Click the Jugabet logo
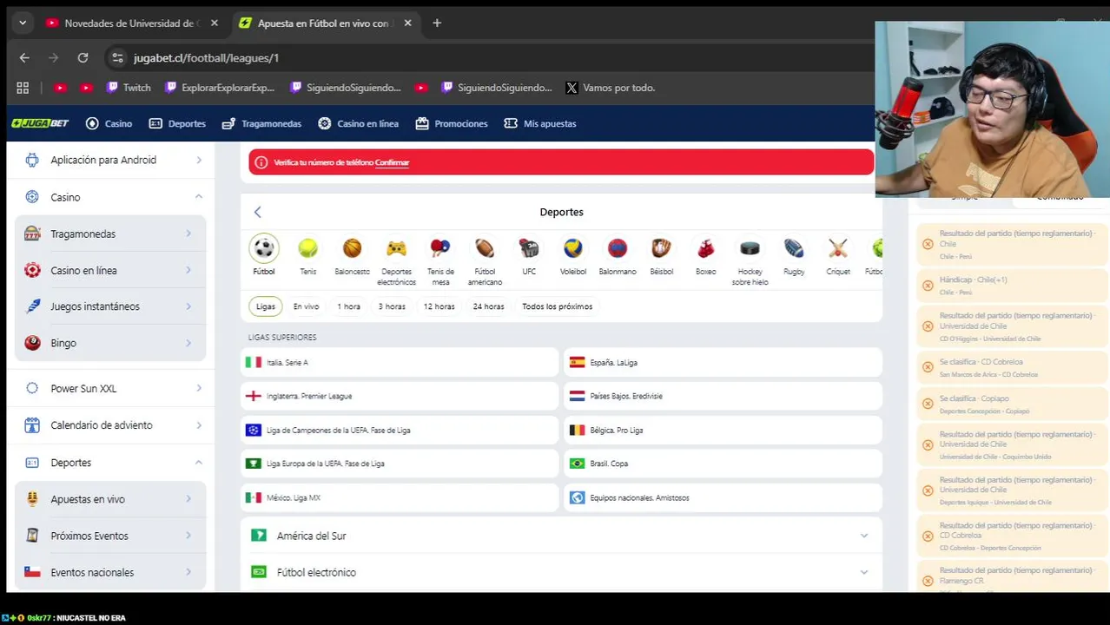The width and height of the screenshot is (1110, 625). point(40,123)
